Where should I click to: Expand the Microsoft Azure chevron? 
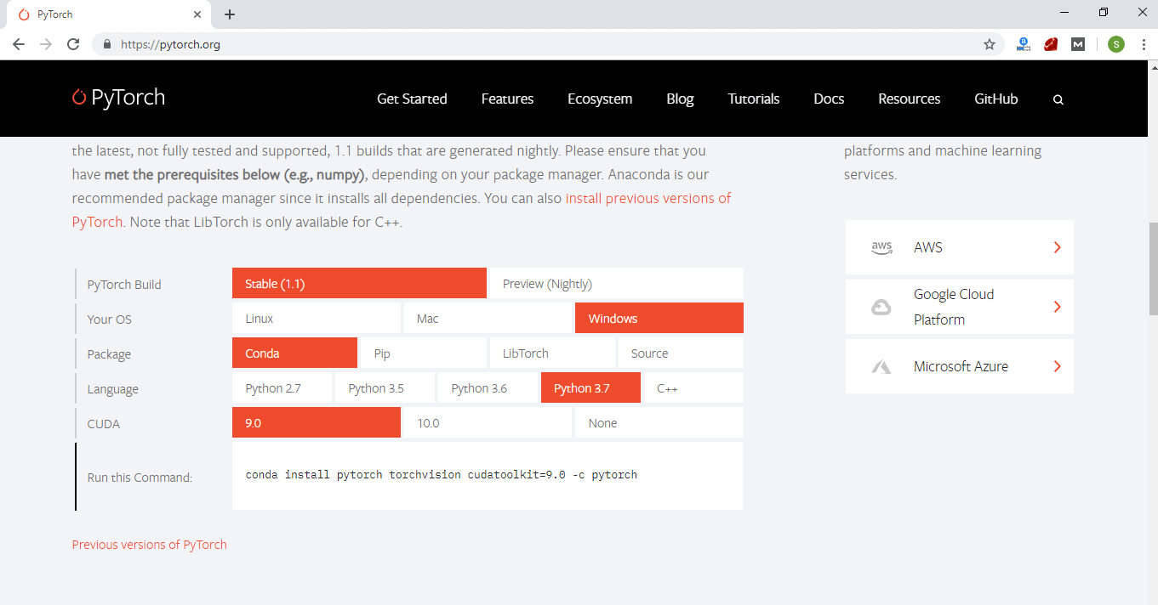click(1058, 366)
